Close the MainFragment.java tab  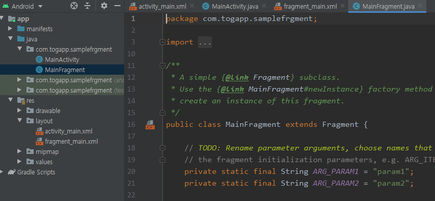point(420,6)
